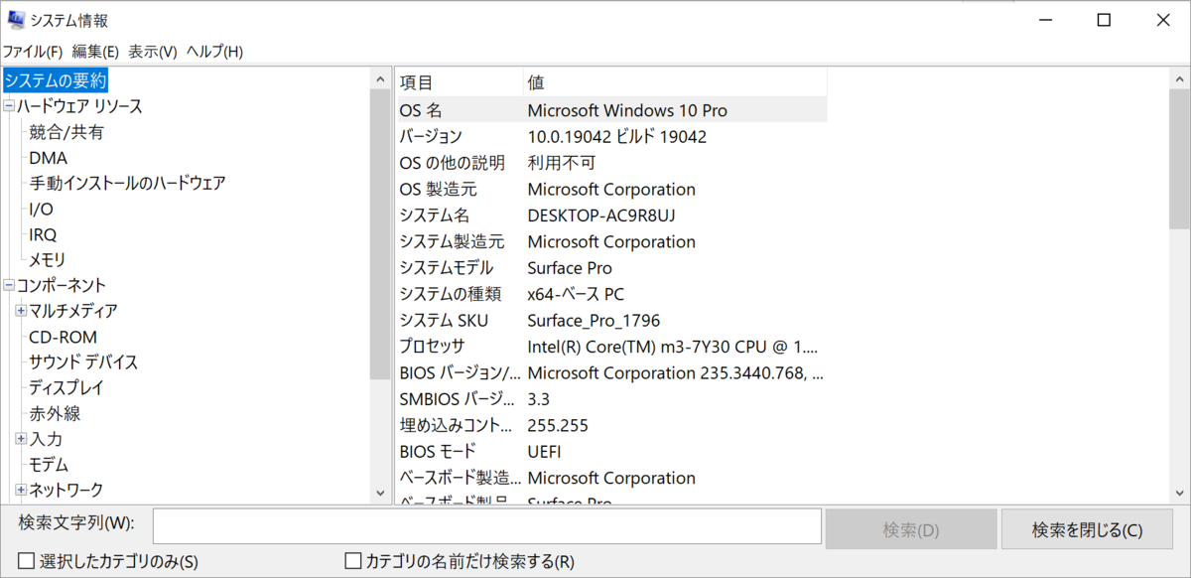Click details pane scrollbar up arrow
Screen dimensions: 1191x578
(x=1180, y=78)
